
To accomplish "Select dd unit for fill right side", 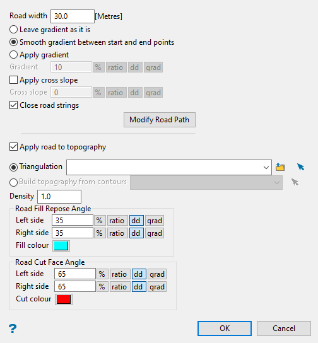I will click(136, 233).
